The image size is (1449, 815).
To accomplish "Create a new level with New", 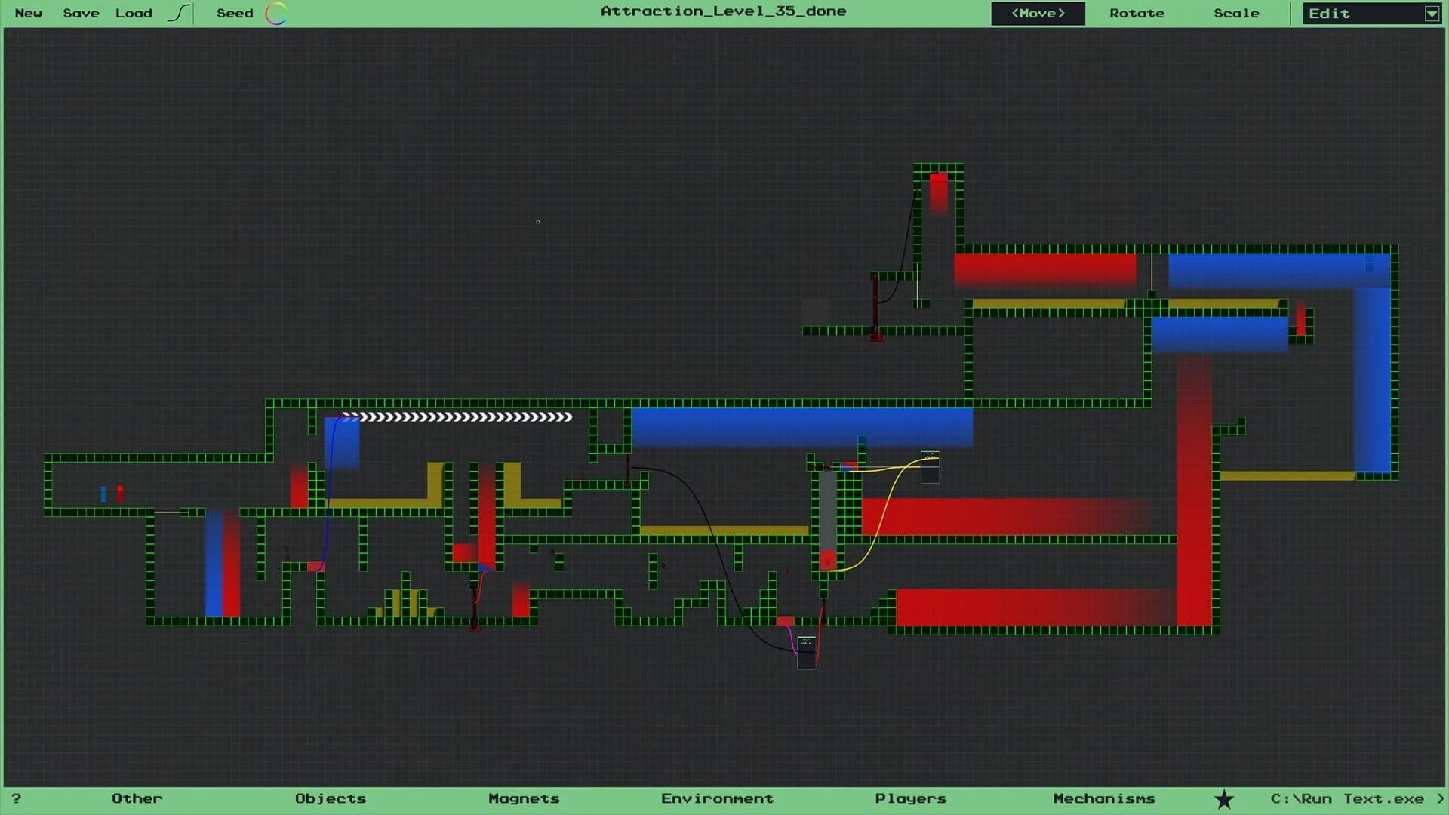I will click(29, 13).
